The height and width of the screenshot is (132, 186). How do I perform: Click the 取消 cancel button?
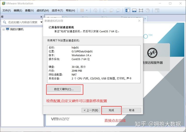tap(132, 110)
